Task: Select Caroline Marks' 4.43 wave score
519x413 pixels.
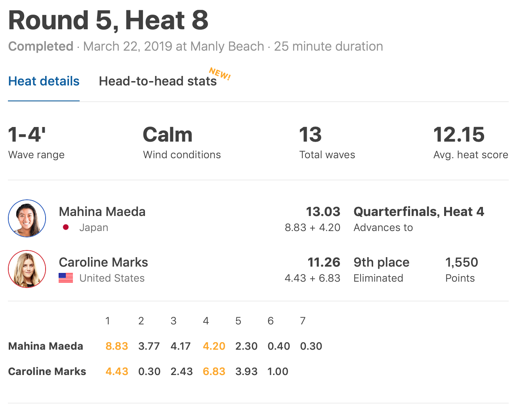Action: coord(116,371)
